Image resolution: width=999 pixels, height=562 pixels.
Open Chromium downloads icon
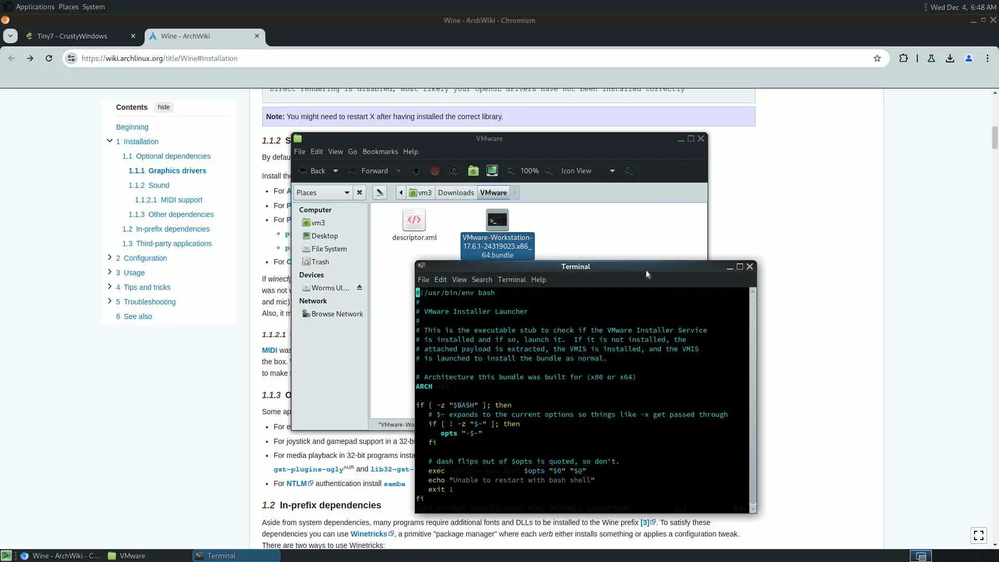pyautogui.click(x=950, y=58)
